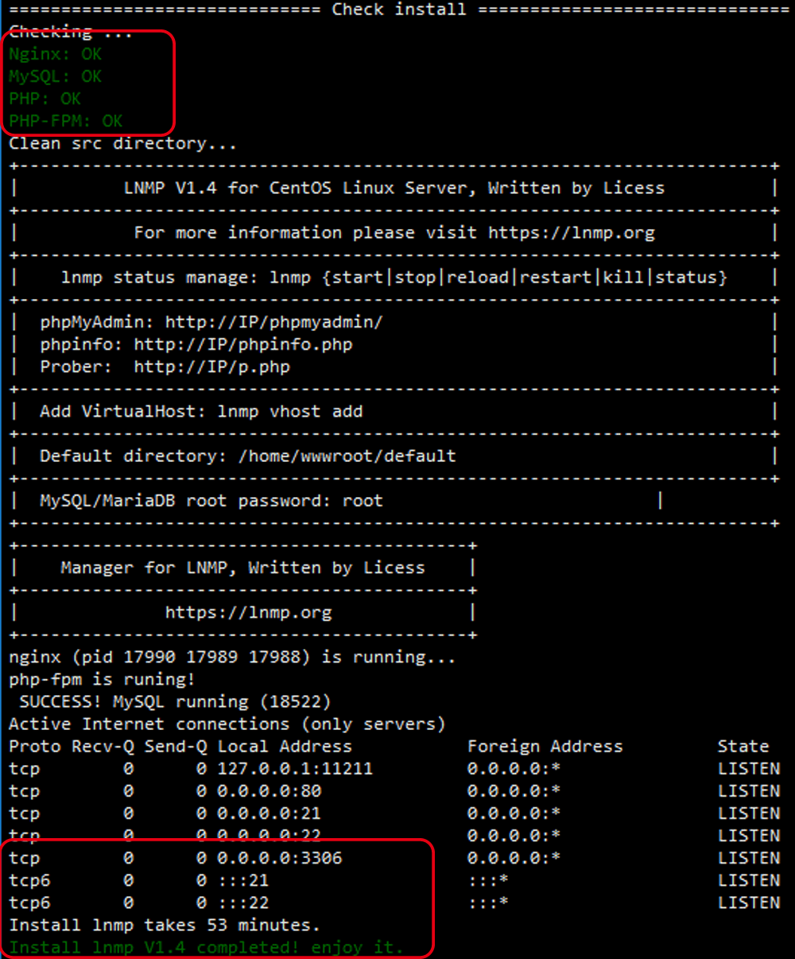This screenshot has height=959, width=795.
Task: Click the green 'Nginx: OK' status line
Action: tap(56, 55)
